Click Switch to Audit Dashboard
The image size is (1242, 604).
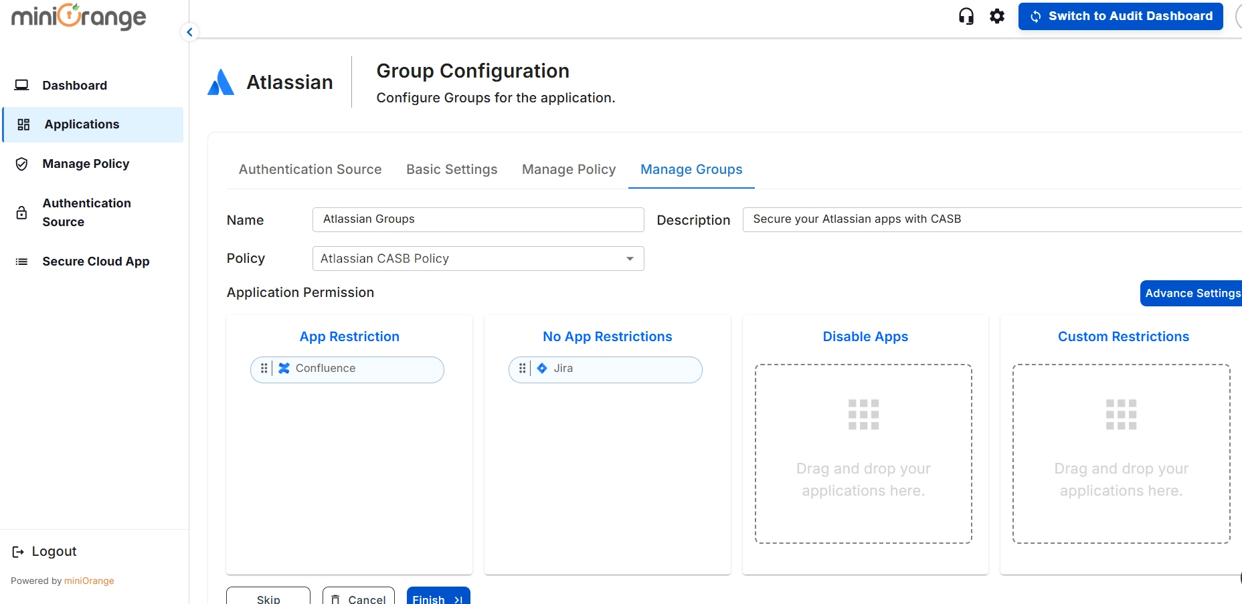pos(1120,16)
